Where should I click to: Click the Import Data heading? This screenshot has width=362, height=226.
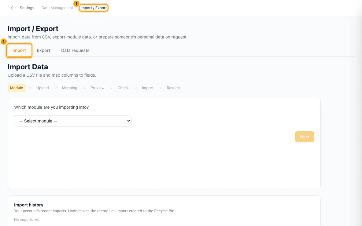[28, 67]
